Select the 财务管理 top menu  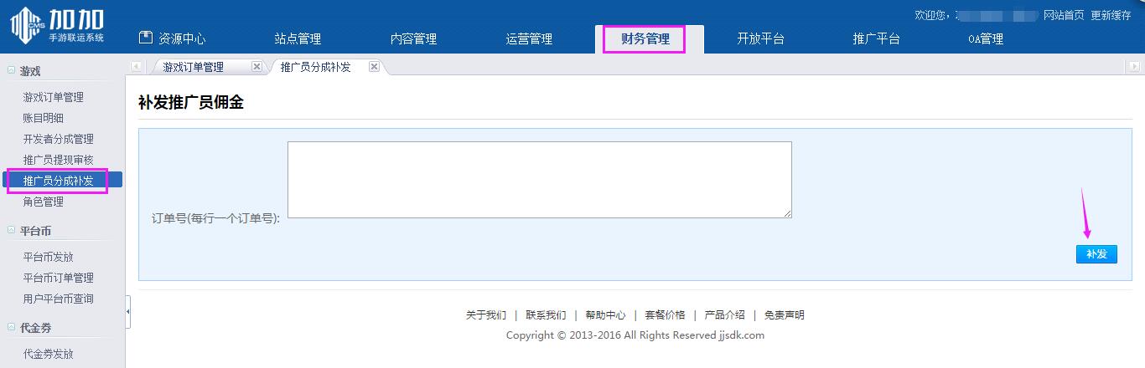point(645,38)
